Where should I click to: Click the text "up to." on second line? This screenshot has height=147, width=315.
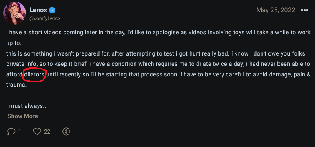click(x=13, y=43)
